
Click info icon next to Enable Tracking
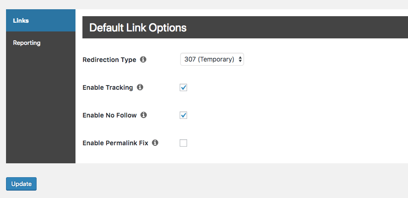point(140,87)
